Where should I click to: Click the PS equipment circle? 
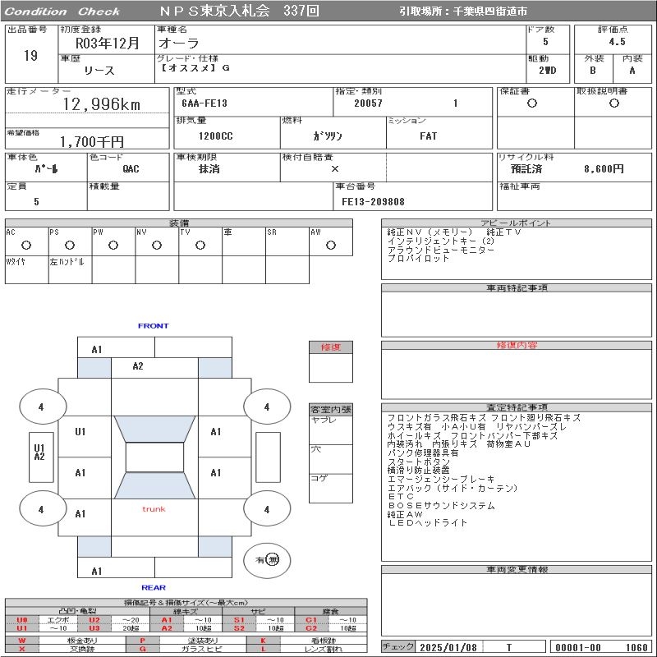pyautogui.click(x=70, y=245)
